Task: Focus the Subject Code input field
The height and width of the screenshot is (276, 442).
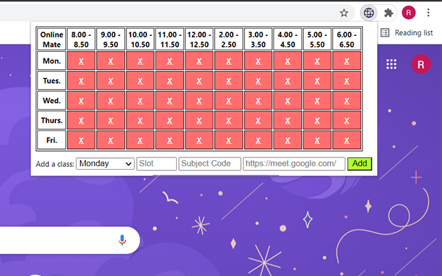Action: pyautogui.click(x=210, y=164)
